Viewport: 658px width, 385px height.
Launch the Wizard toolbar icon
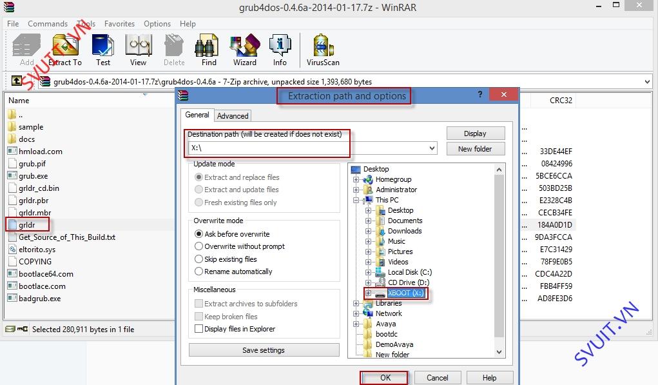245,45
